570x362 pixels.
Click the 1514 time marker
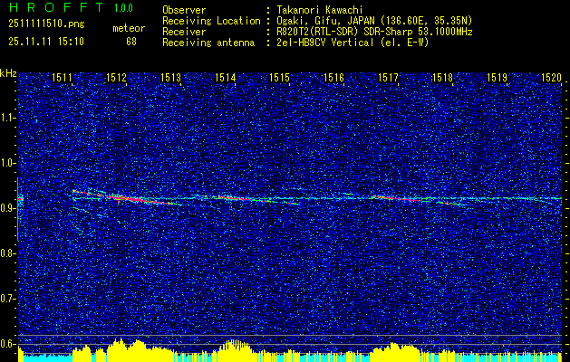226,79
